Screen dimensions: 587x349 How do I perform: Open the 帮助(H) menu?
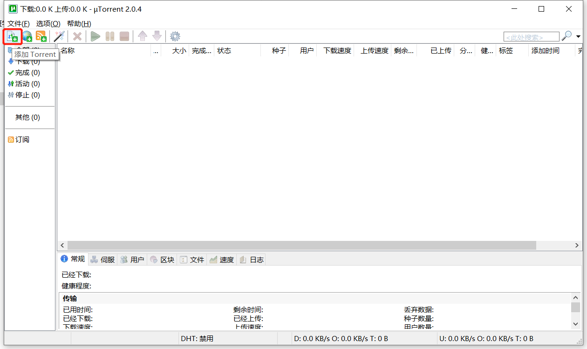tap(79, 23)
